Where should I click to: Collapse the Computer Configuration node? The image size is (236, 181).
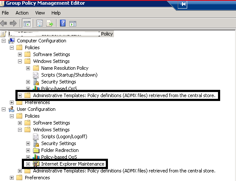click(3, 41)
